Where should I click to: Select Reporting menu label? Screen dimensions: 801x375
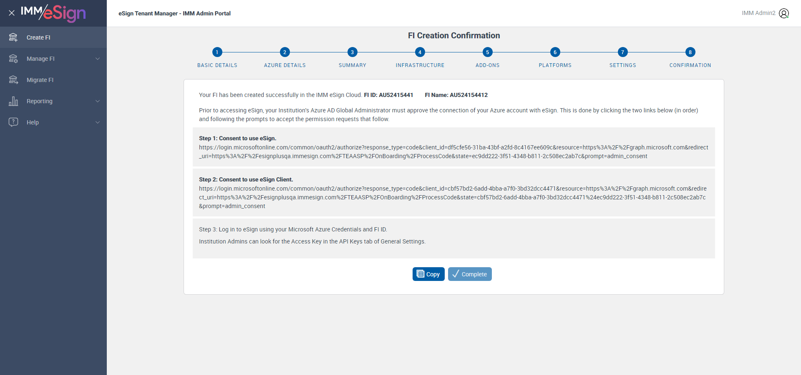[x=40, y=101]
